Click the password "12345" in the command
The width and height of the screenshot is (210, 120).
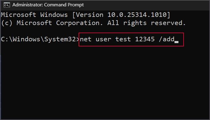coord(145,39)
